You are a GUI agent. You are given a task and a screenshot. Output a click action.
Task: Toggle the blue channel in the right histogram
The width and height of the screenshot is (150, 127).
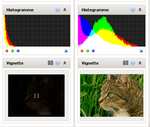(93, 51)
